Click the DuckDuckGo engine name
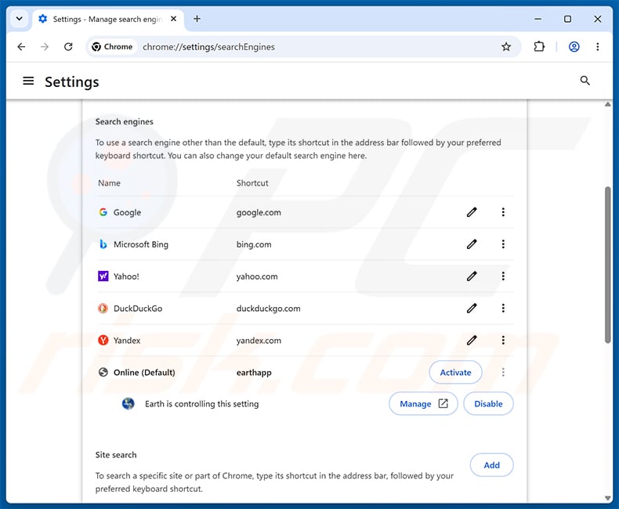 [x=138, y=309]
